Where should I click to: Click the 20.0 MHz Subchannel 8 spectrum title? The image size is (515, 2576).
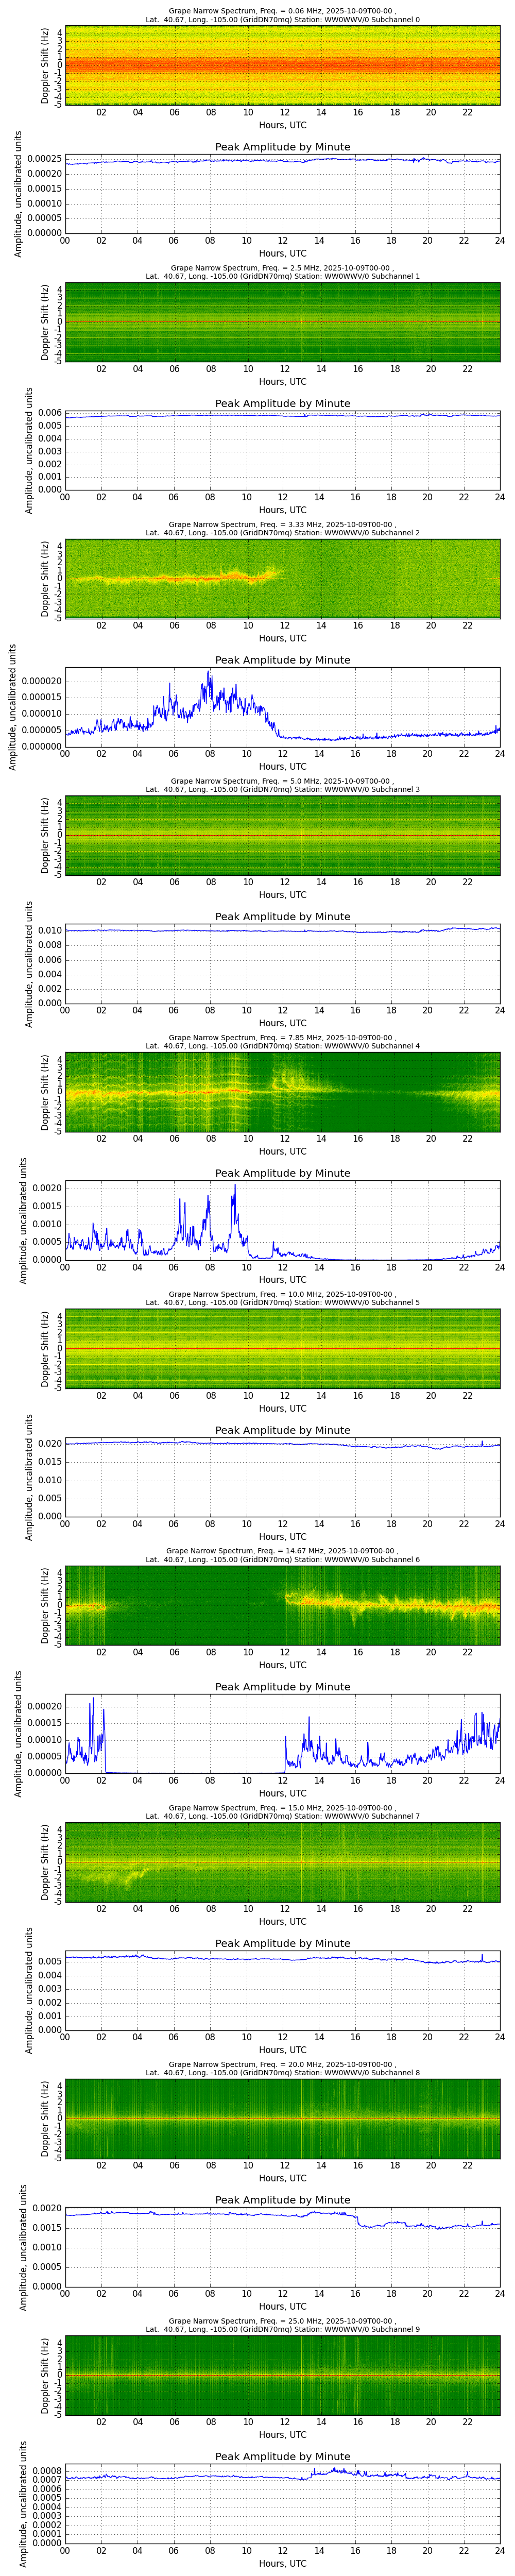[x=282, y=2068]
